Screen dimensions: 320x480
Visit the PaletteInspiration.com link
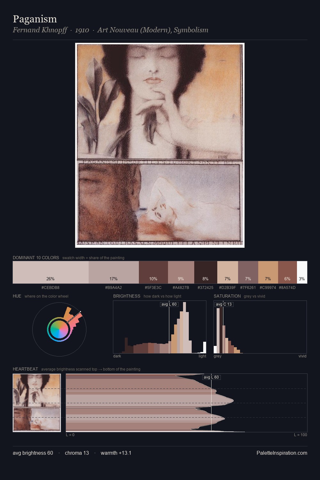282,453
